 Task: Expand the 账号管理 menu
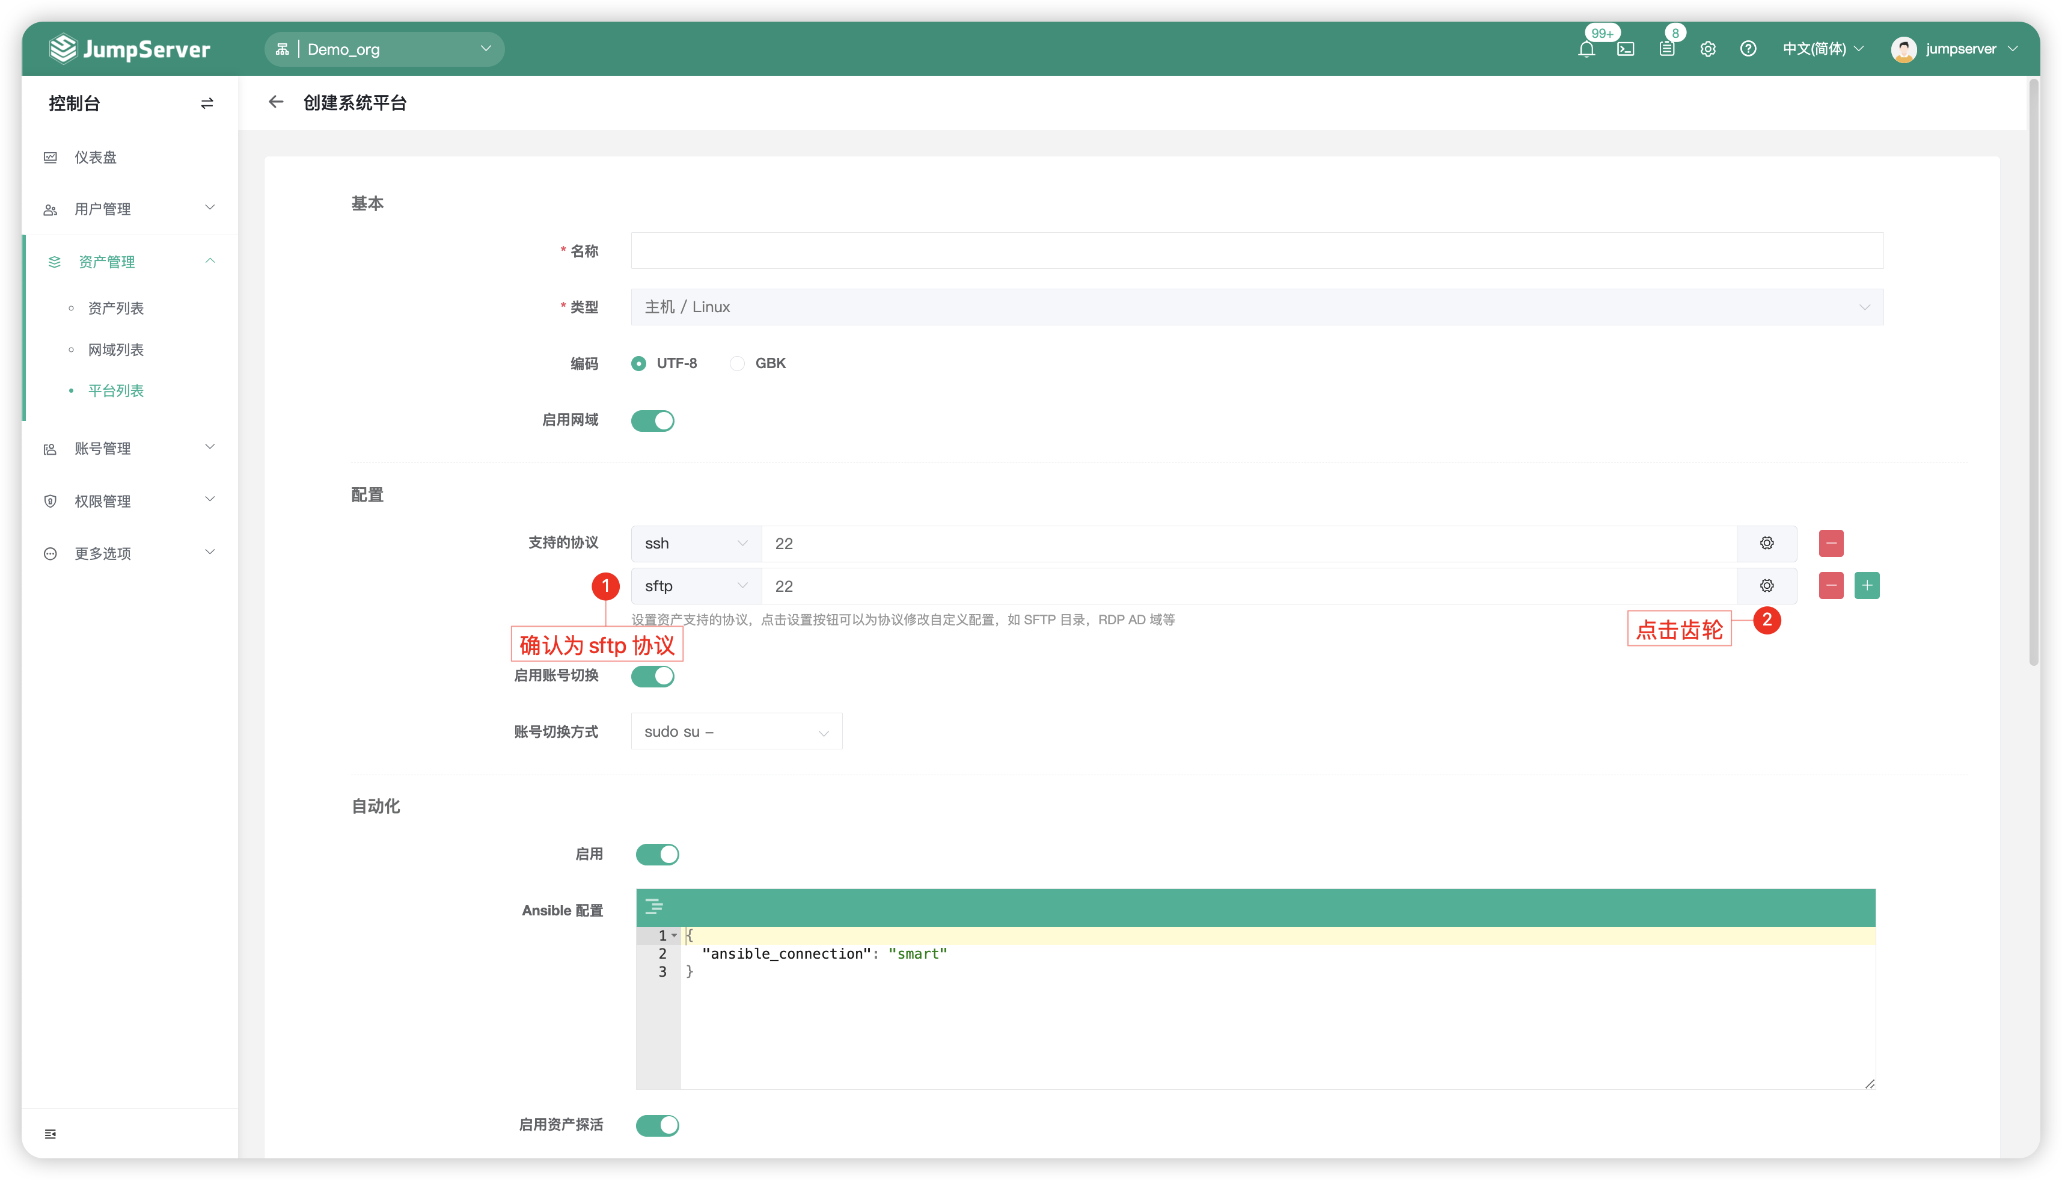pos(130,448)
